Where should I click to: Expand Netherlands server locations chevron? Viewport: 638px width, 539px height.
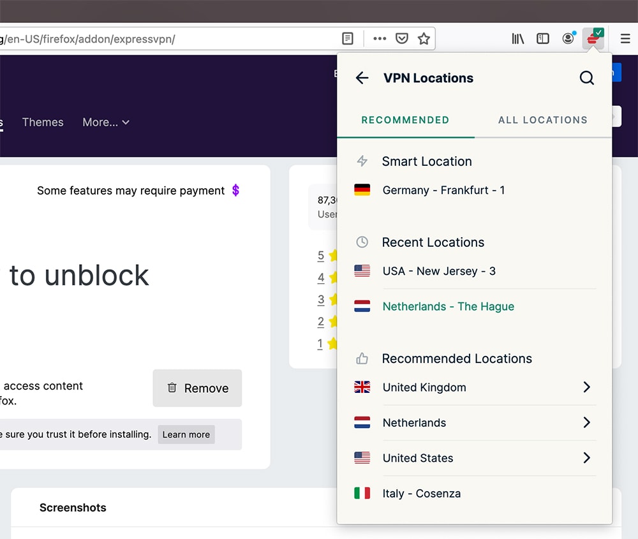586,422
